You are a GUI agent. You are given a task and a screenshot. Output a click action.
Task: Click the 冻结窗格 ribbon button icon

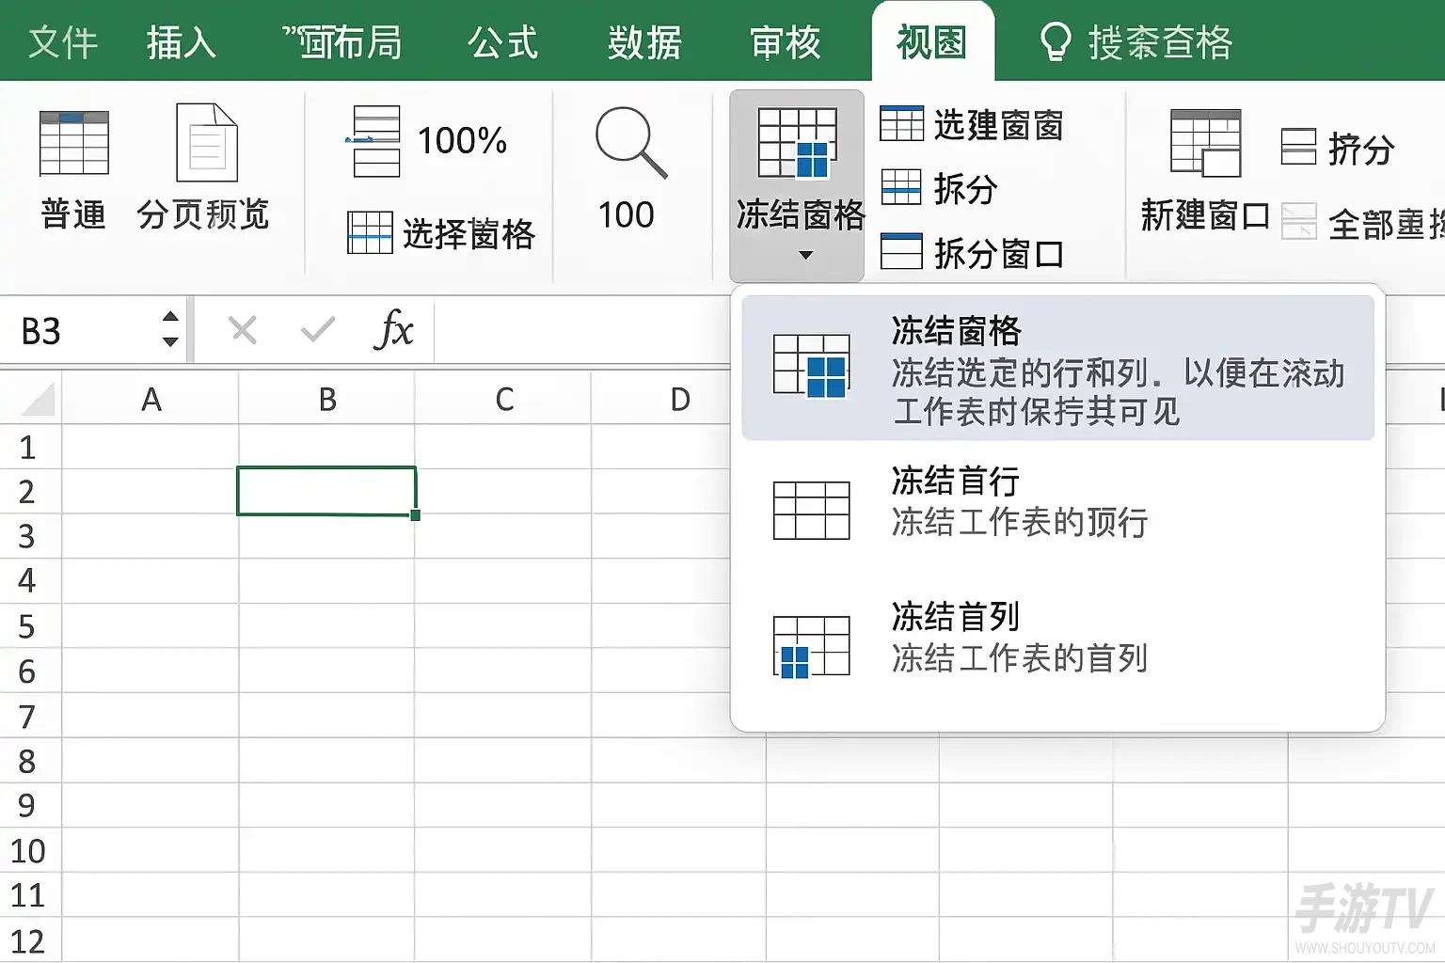[797, 143]
